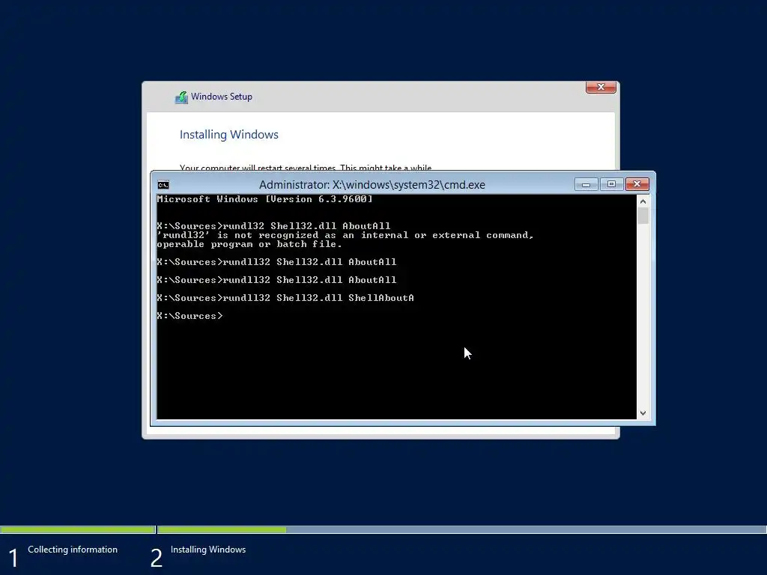
Task: Open the cmd.exe system menu icon
Action: point(163,185)
